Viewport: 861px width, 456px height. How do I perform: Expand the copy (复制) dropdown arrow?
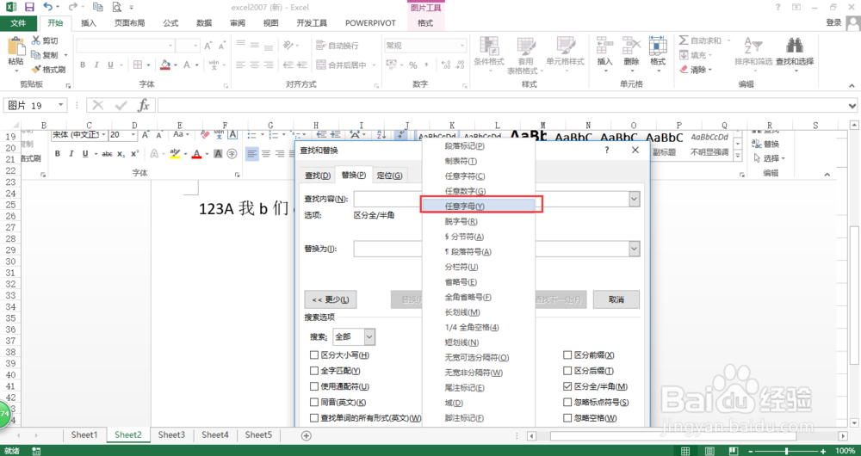66,55
